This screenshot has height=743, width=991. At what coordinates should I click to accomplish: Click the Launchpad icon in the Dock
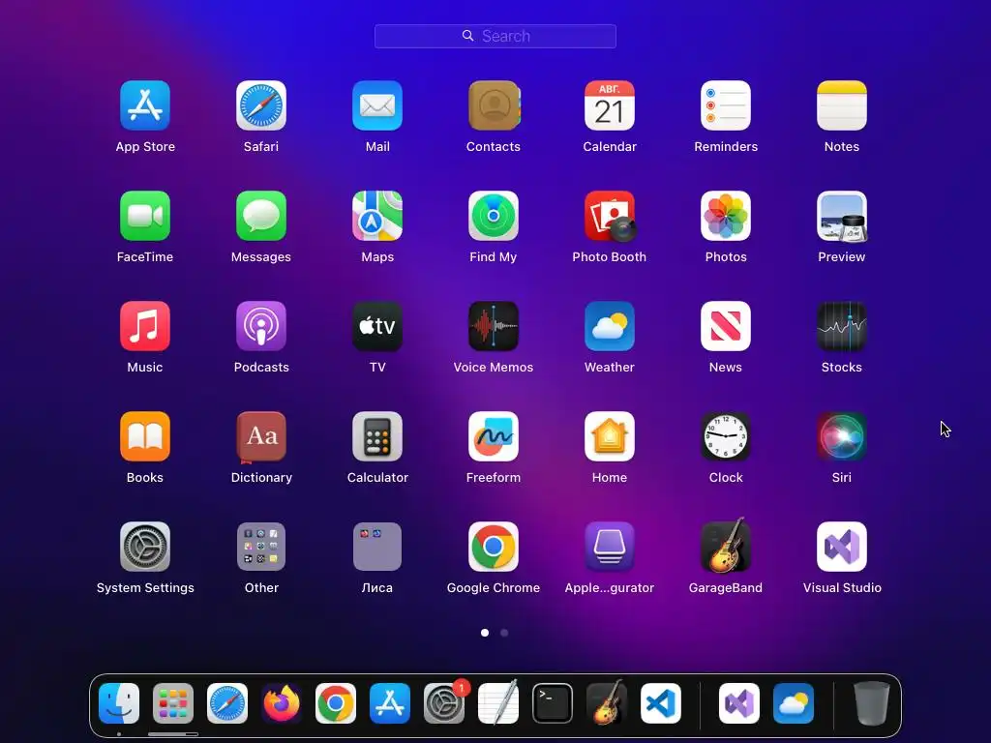click(x=173, y=703)
